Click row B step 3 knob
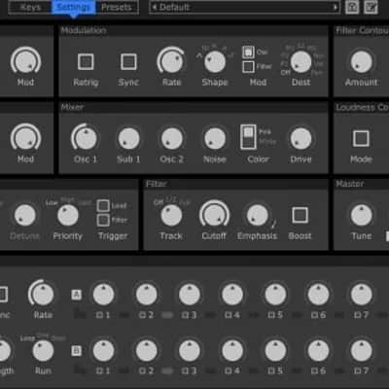 pyautogui.click(x=190, y=351)
